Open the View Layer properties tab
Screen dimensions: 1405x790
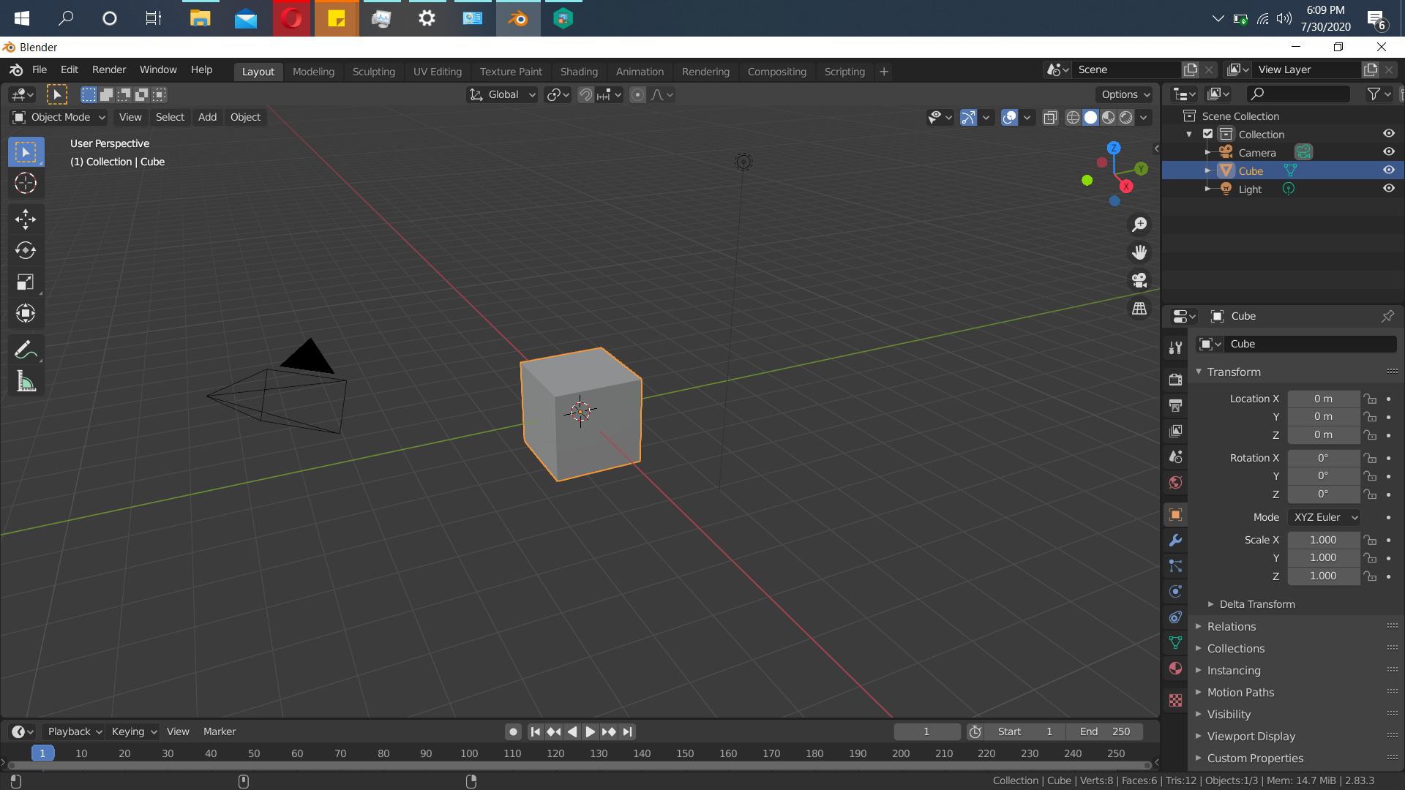click(1175, 431)
